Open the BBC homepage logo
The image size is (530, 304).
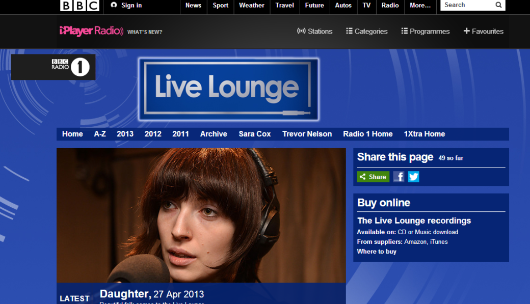tap(79, 6)
